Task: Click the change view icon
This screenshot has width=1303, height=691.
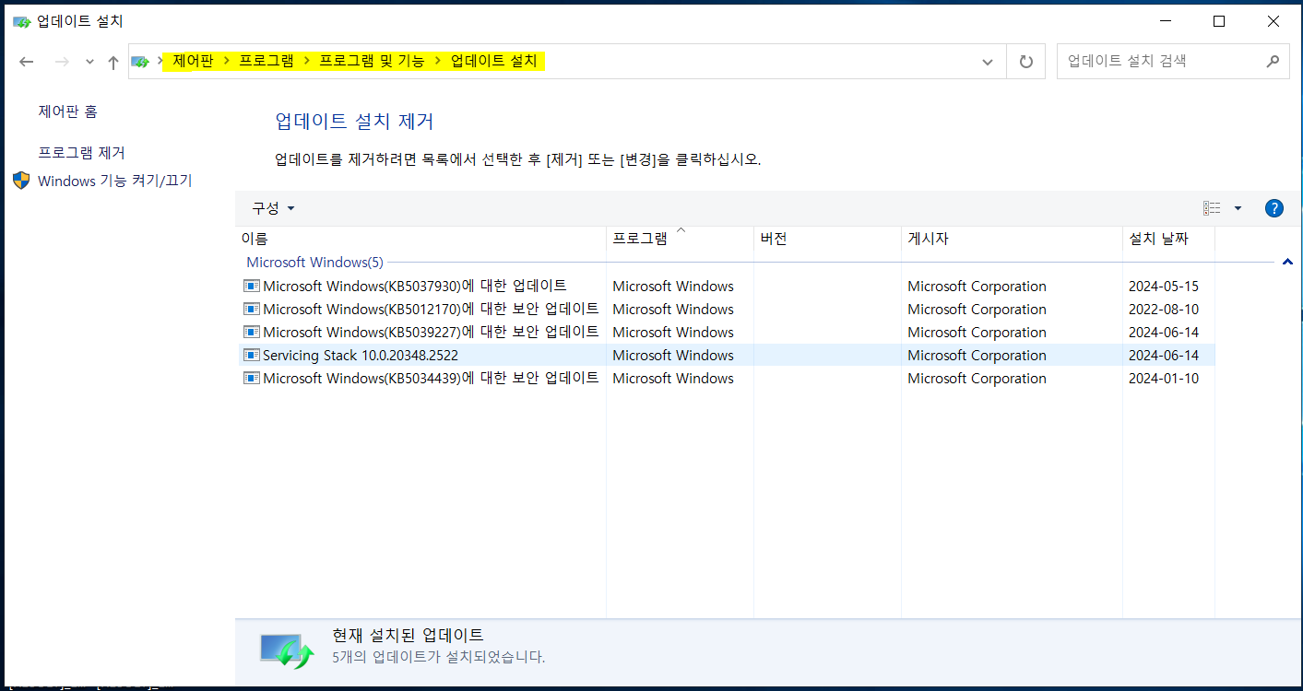Action: point(1212,208)
